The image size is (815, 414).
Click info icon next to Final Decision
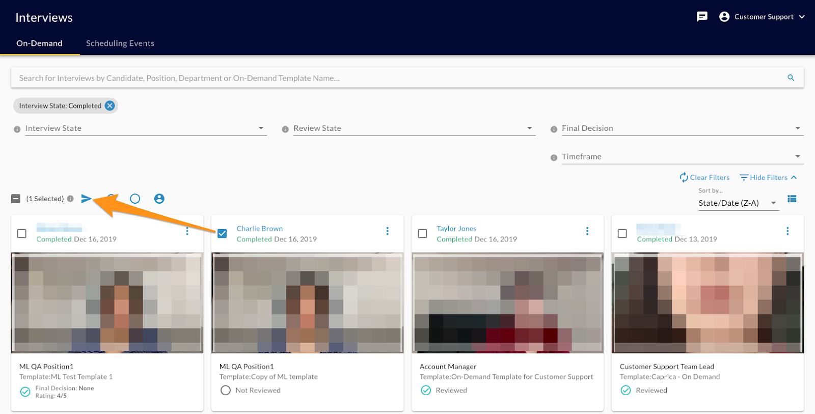click(554, 129)
